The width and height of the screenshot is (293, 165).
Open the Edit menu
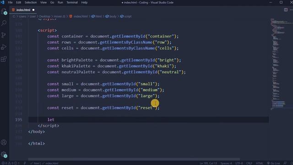(x=18, y=2)
